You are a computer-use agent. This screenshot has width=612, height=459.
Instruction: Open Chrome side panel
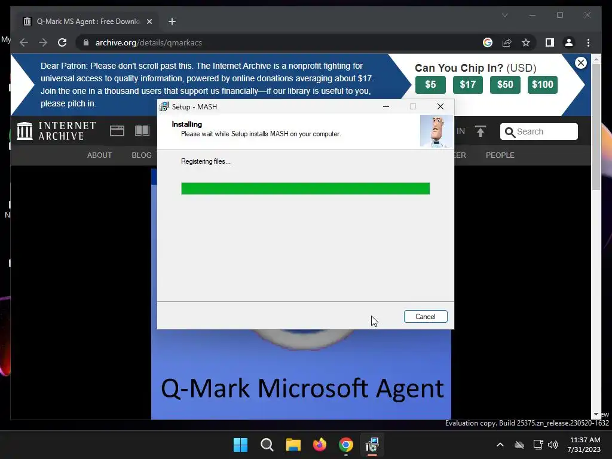pyautogui.click(x=550, y=42)
